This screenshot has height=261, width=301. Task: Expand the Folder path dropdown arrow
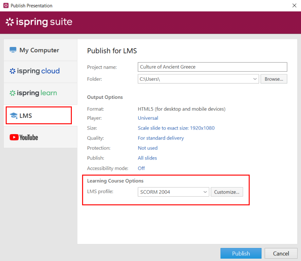(x=255, y=79)
